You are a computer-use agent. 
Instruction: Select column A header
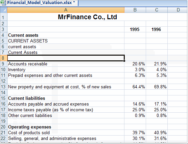pyautogui.click(x=66, y=10)
